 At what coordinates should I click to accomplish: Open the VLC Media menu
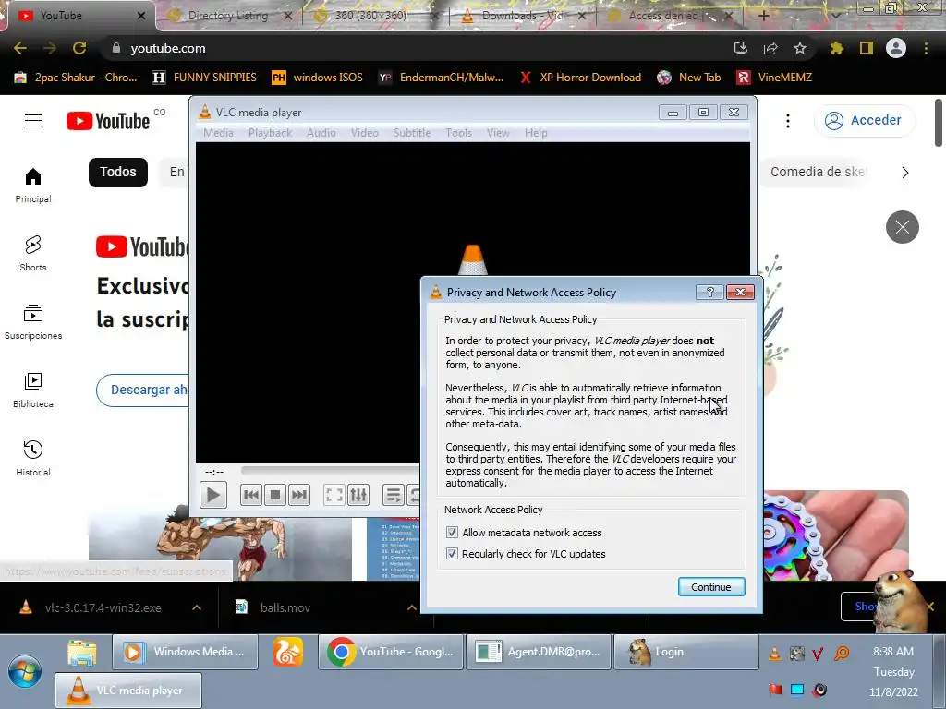(218, 133)
